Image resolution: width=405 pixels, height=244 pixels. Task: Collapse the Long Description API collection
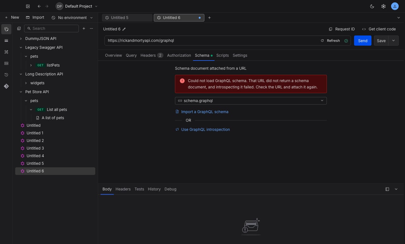click(x=21, y=74)
